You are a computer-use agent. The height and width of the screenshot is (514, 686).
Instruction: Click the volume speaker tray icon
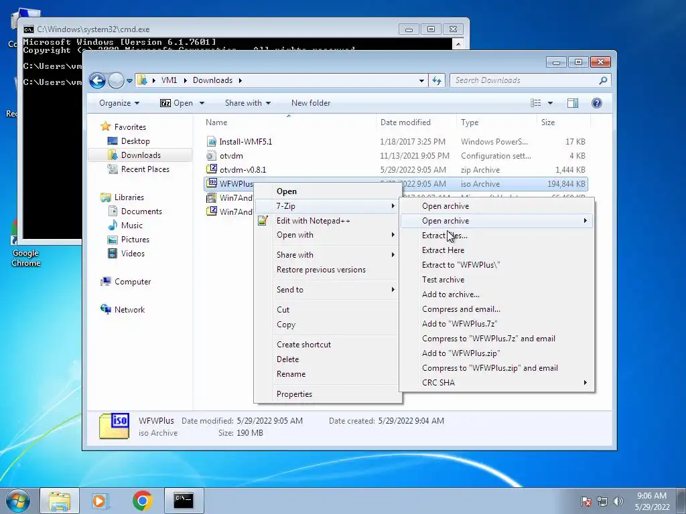tap(618, 501)
